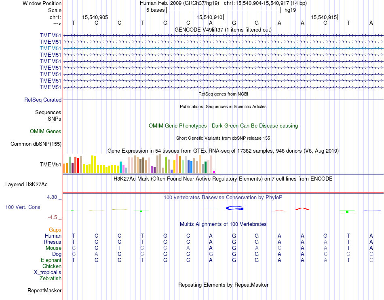This screenshot has height=300, width=384.
Task: Click the RepeatMasker track label
Action: click(44, 290)
